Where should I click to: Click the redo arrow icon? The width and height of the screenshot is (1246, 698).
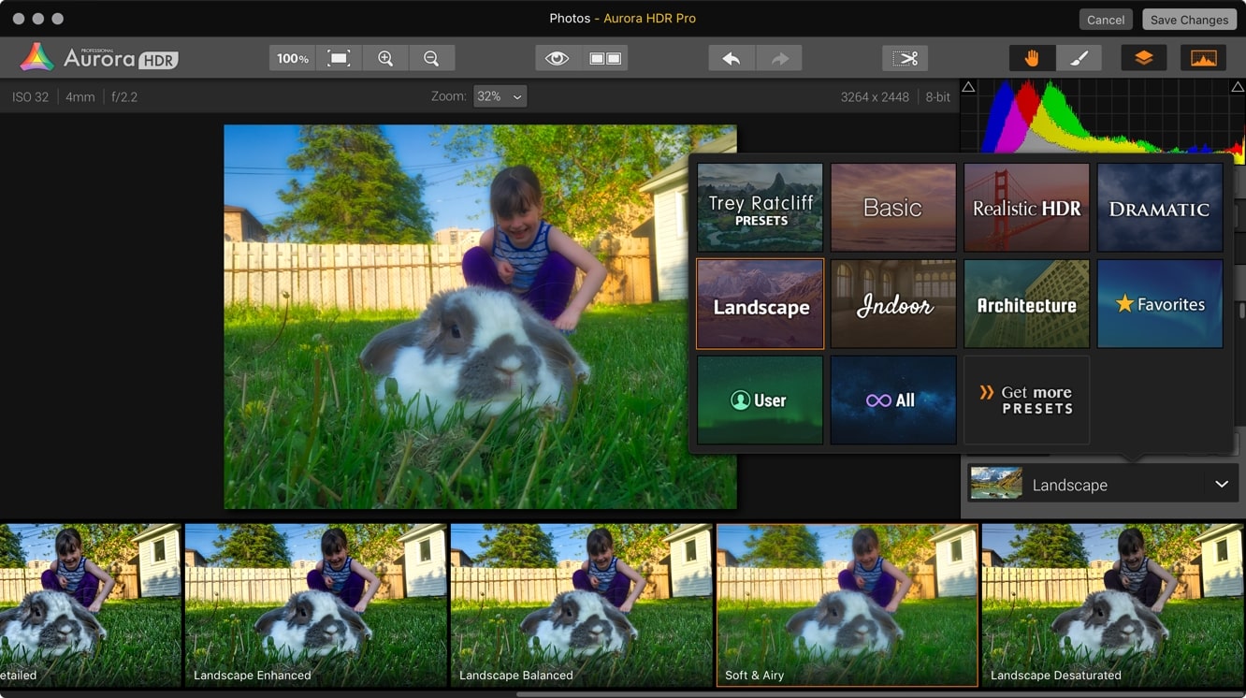[779, 58]
